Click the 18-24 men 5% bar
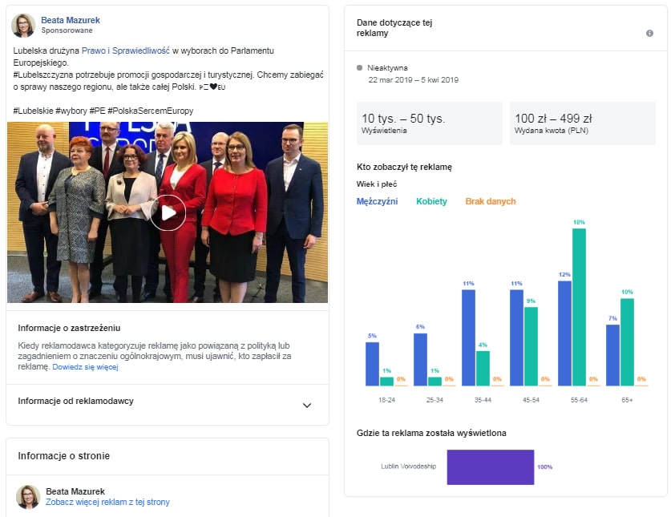Image resolution: width=671 pixels, height=517 pixels. pyautogui.click(x=372, y=364)
